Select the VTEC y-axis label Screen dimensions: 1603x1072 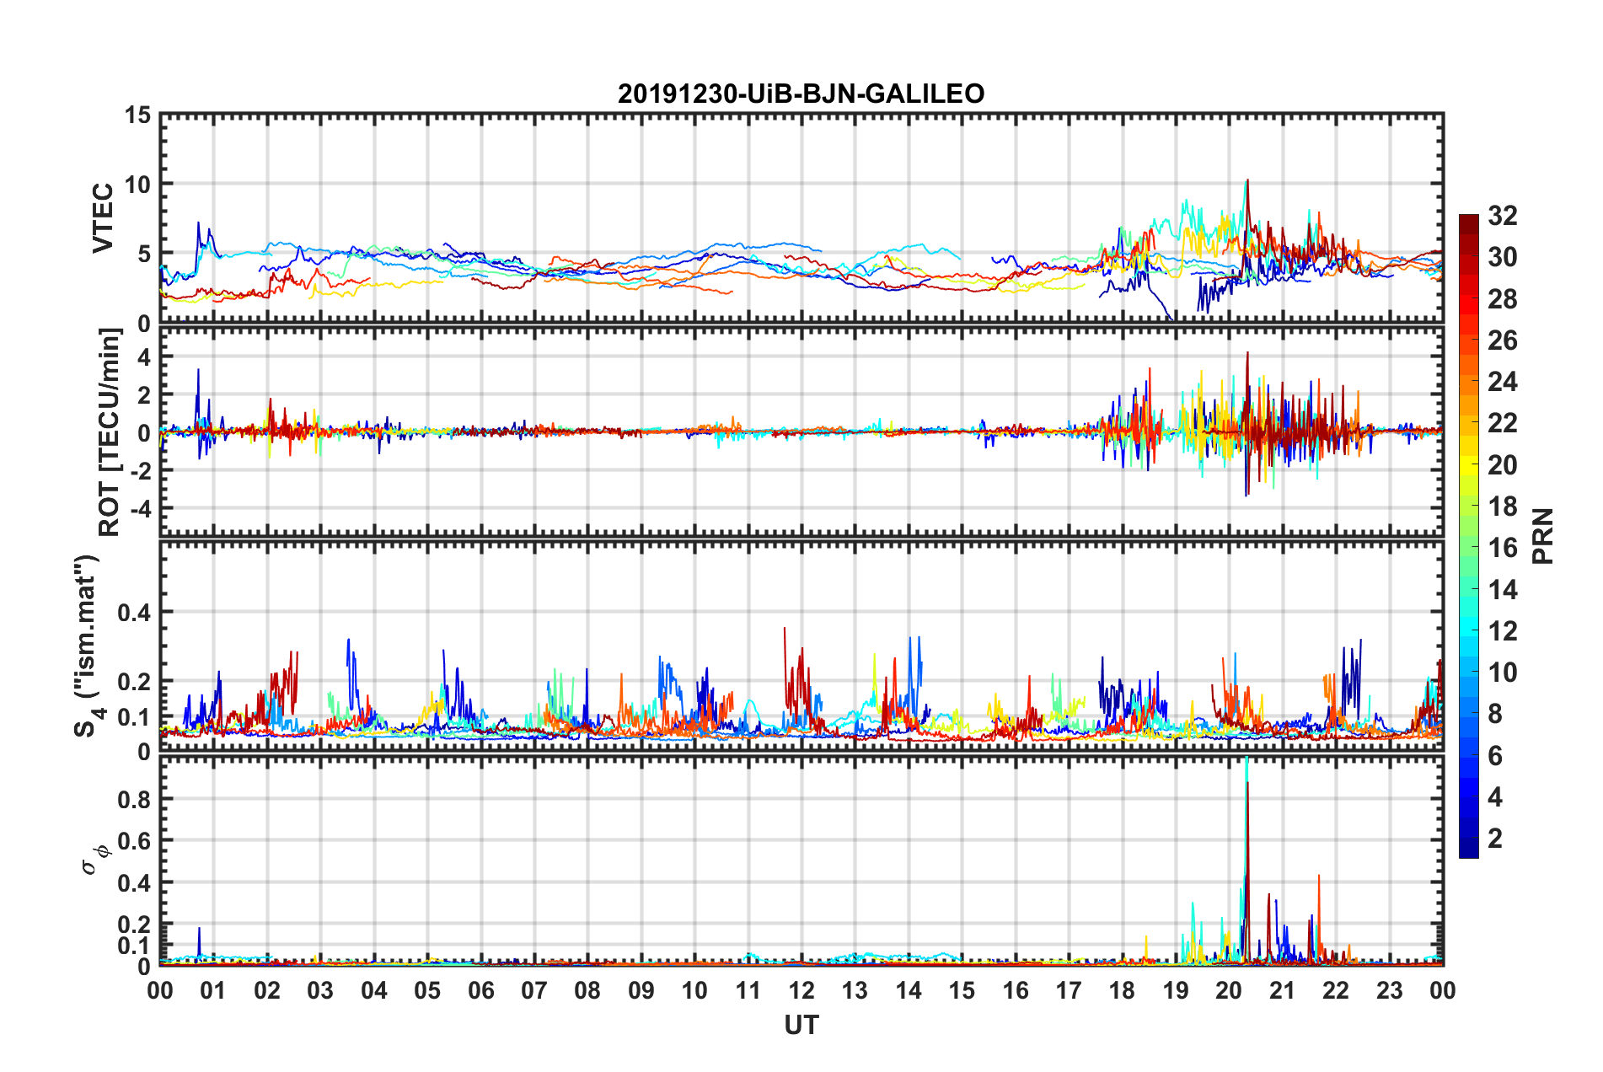[x=103, y=218]
